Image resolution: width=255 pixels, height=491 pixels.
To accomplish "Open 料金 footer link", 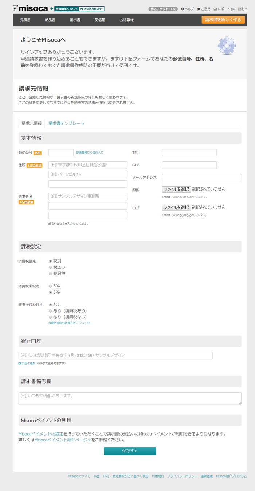I will coord(97,476).
